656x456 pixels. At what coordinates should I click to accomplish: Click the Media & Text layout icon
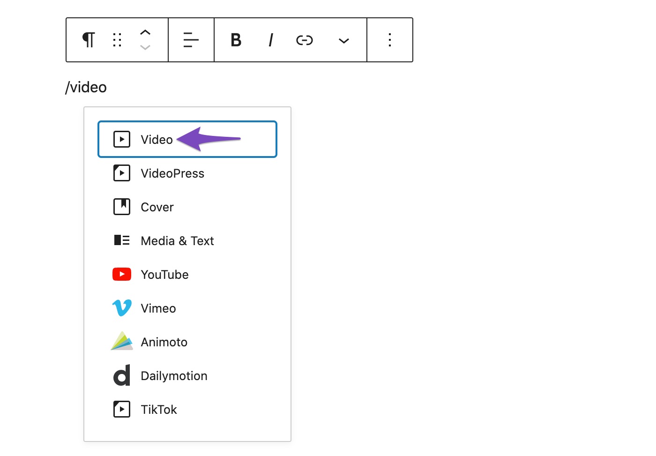pos(122,240)
